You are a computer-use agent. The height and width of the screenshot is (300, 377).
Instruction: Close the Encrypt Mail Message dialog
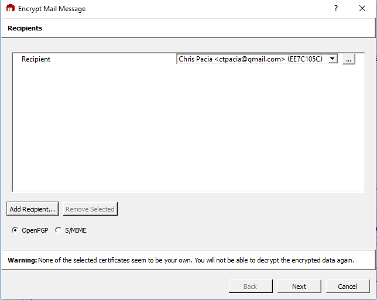[x=362, y=9]
